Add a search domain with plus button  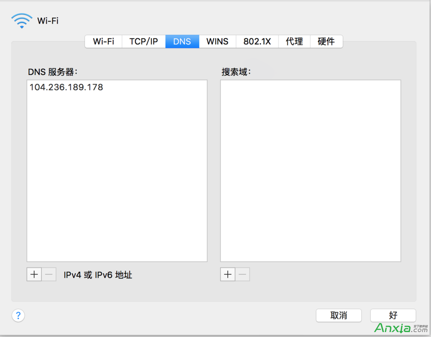pos(228,274)
